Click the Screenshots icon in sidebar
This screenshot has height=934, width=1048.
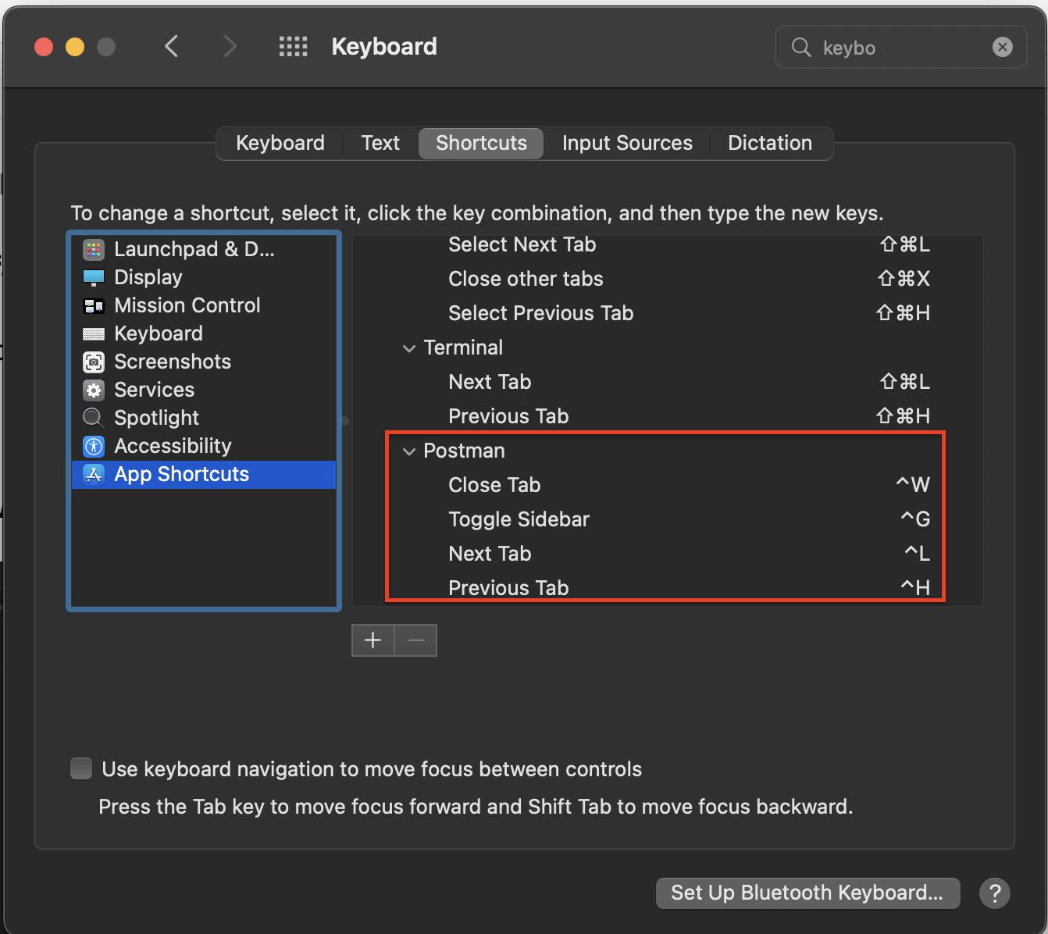(x=94, y=362)
